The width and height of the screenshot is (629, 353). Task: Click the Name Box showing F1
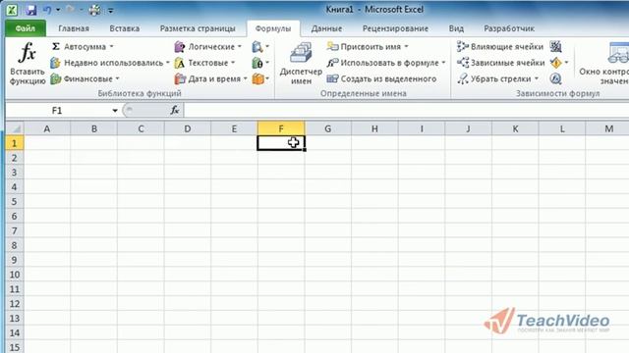57,111
